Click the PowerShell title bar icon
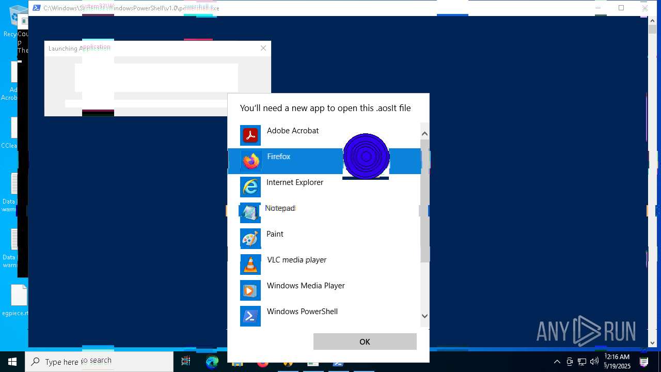Image resolution: width=661 pixels, height=372 pixels. point(37,8)
